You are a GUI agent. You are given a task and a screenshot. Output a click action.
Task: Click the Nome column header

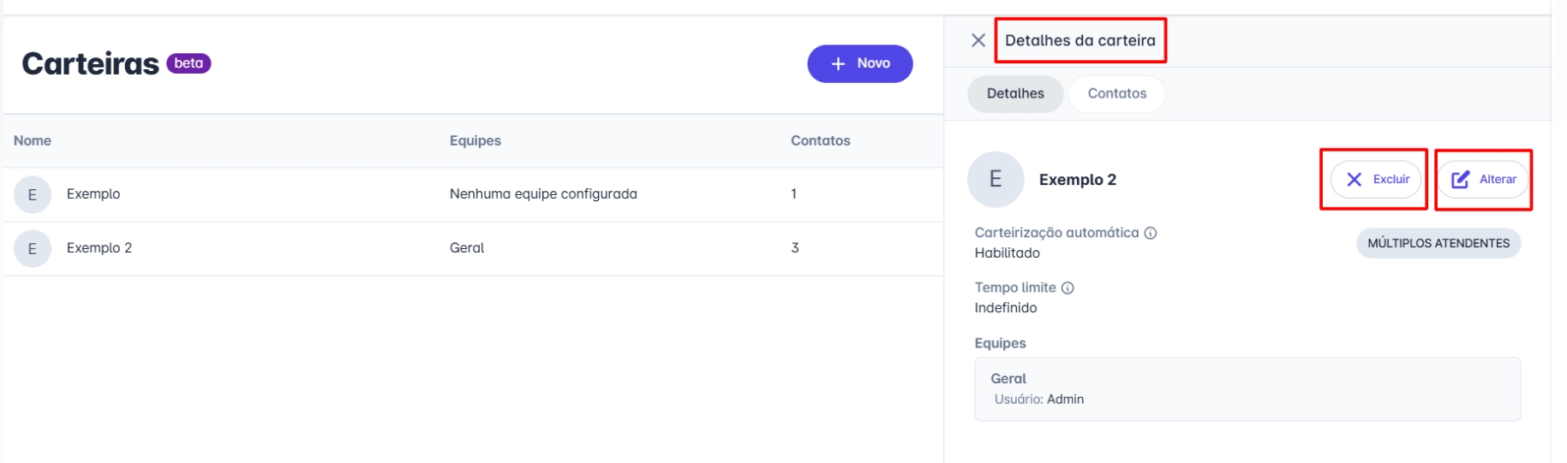click(x=33, y=141)
